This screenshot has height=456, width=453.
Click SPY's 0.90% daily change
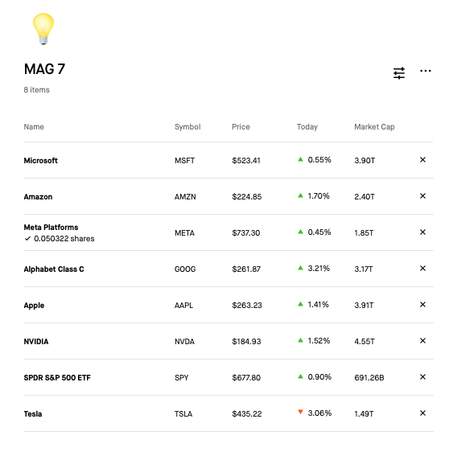(315, 377)
